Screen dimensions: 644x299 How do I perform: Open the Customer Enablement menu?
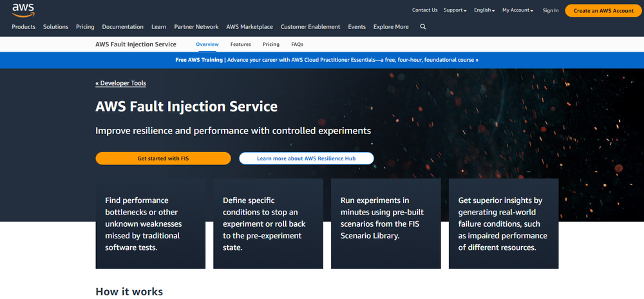click(310, 26)
